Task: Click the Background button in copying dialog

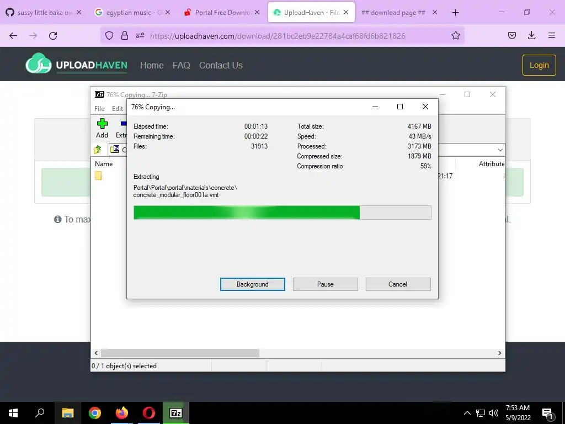Action: coord(252,284)
